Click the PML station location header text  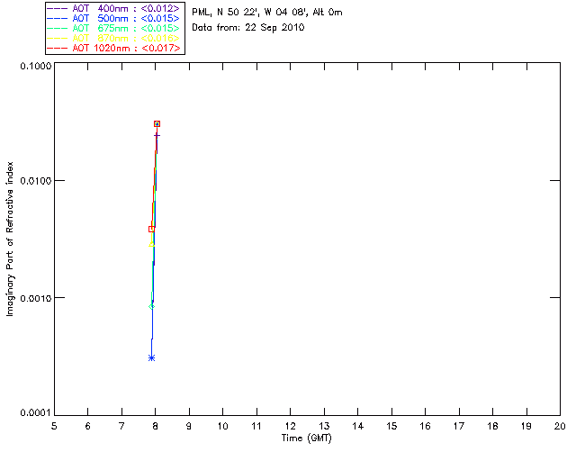point(267,13)
